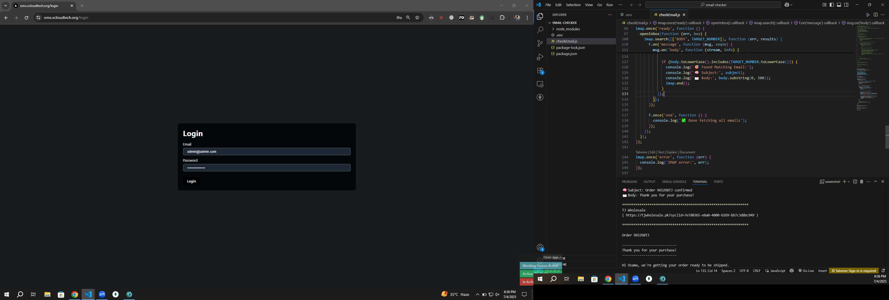
Task: Click the Login button on the web form
Action: pyautogui.click(x=191, y=181)
